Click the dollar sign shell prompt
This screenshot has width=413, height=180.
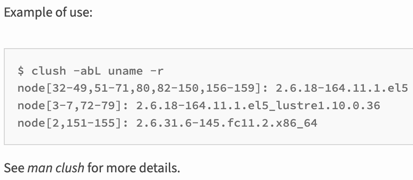[21, 71]
